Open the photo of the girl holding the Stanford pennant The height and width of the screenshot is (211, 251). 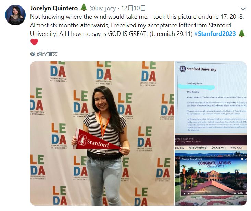(102, 133)
